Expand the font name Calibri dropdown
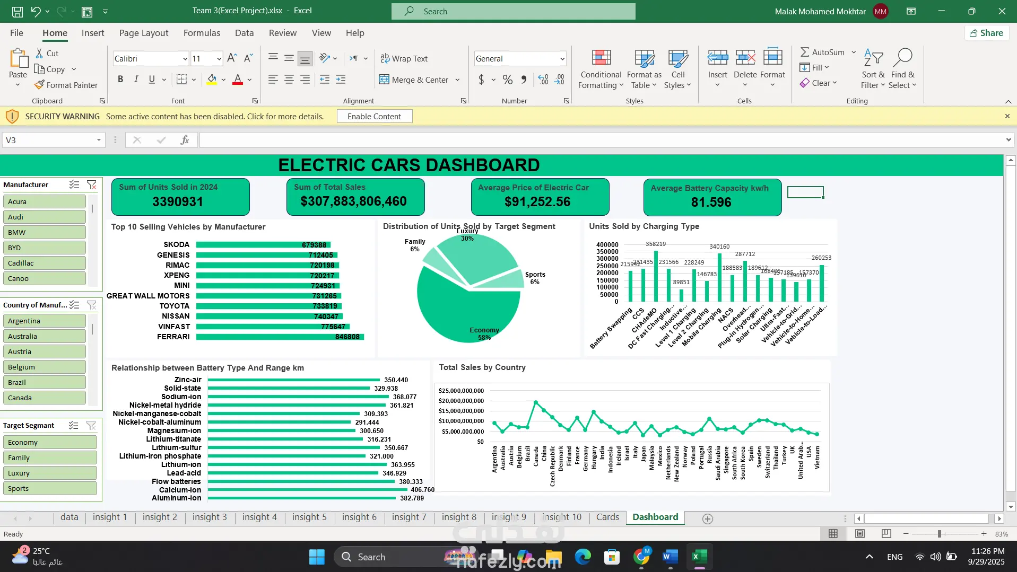Viewport: 1017px width, 572px height. tap(185, 59)
